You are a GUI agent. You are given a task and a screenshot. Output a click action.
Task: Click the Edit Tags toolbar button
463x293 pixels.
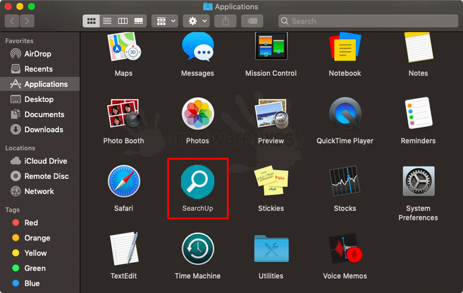[x=252, y=21]
